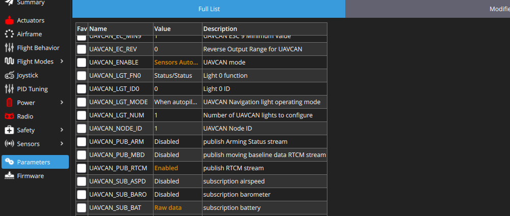The width and height of the screenshot is (510, 216).
Task: Click the Value column header
Action: point(177,29)
